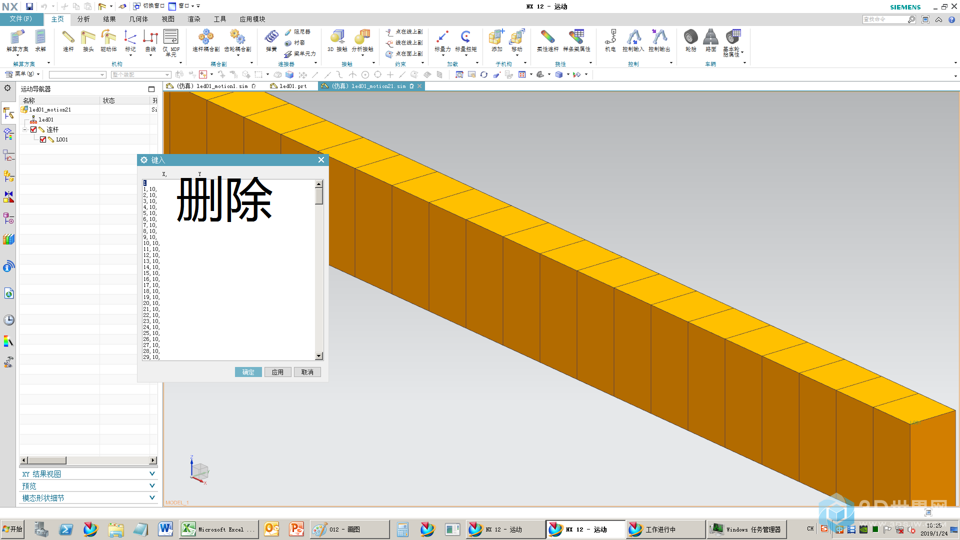Toggle the L001 link checkbox

[x=43, y=139]
